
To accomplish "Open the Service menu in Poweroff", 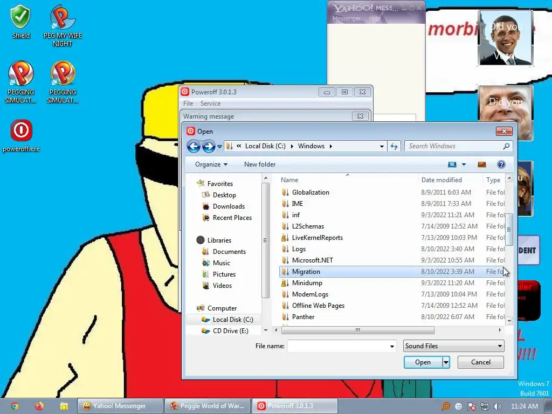I will tap(210, 103).
